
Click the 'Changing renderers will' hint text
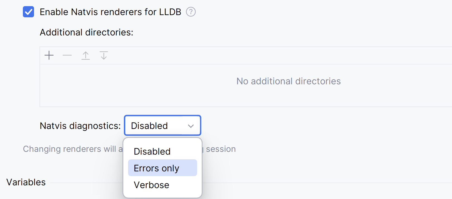tap(70, 149)
